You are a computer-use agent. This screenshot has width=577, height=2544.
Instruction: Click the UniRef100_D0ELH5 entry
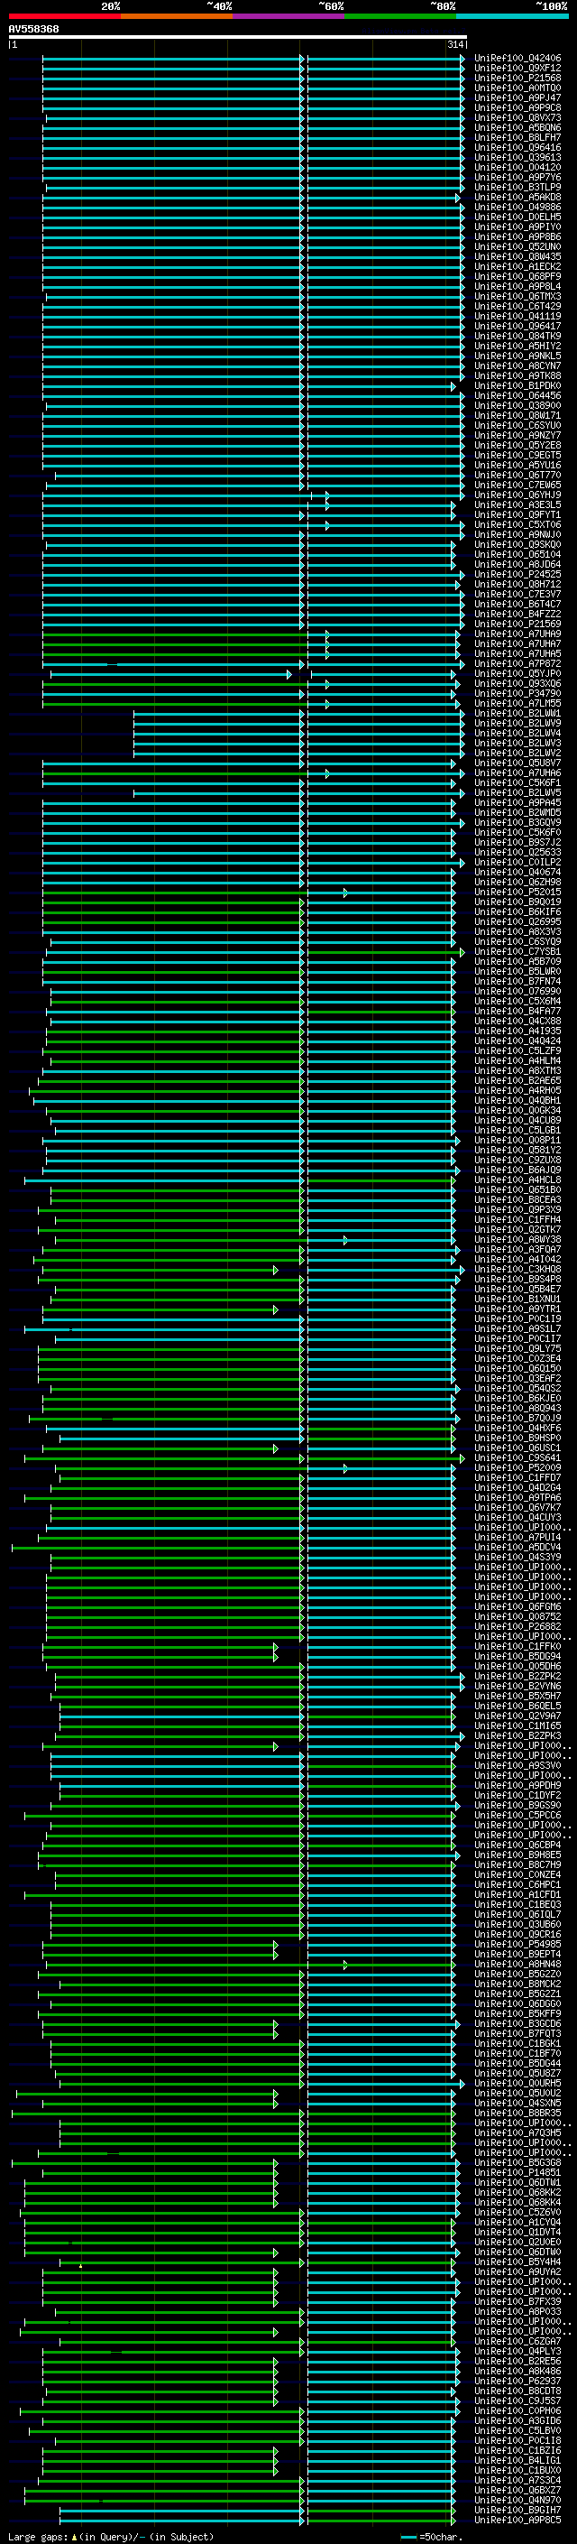pyautogui.click(x=517, y=217)
